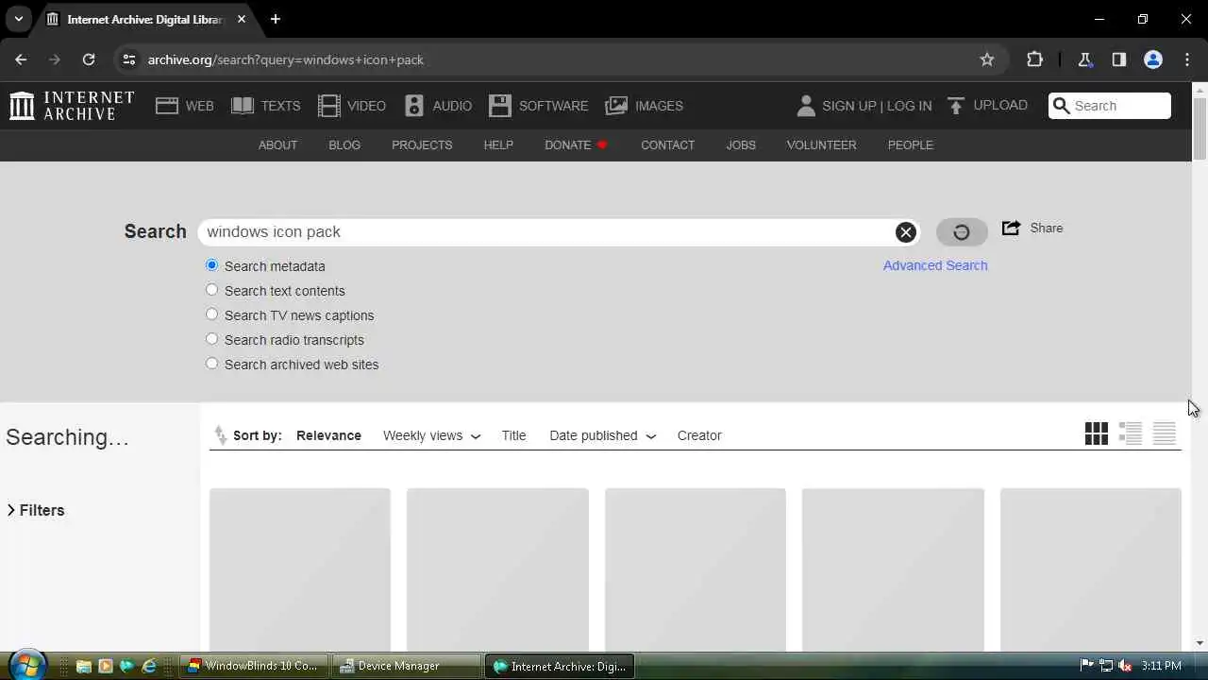The image size is (1208, 680).
Task: Sort results by Relevance
Action: point(328,435)
